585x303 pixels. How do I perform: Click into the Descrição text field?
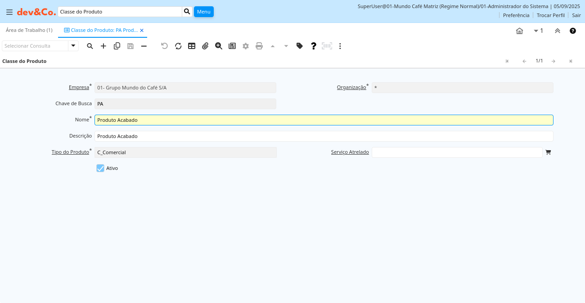tap(324, 136)
